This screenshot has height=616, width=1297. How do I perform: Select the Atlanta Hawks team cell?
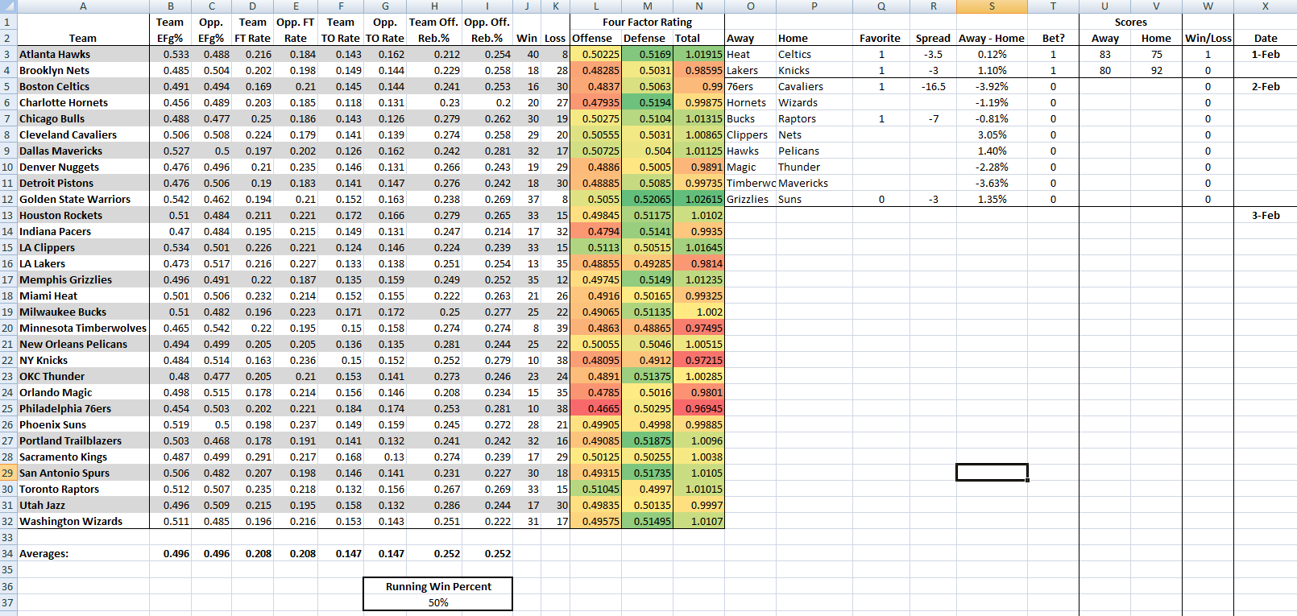tap(83, 54)
